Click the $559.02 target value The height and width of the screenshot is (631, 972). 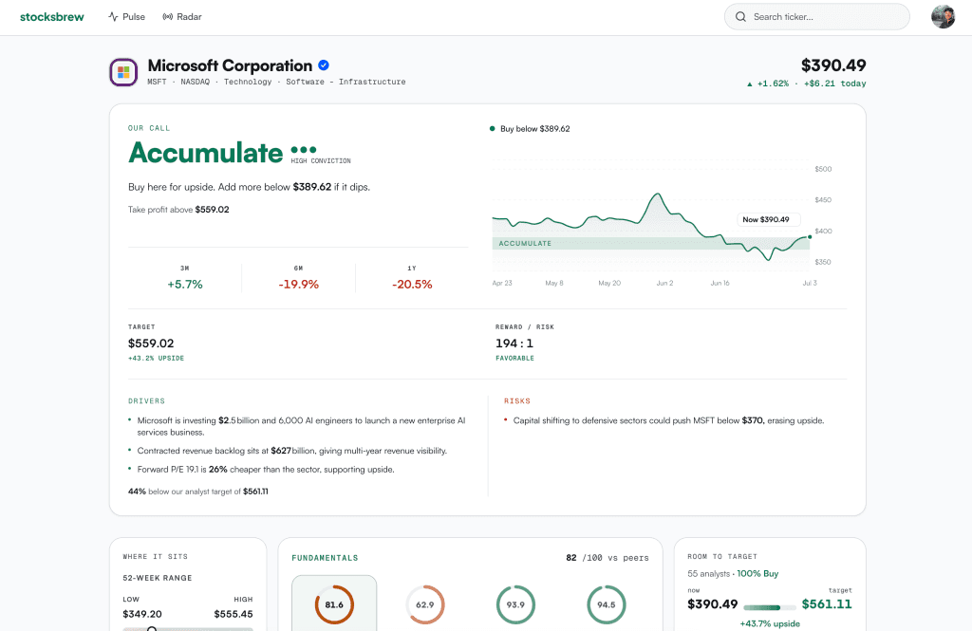tap(151, 343)
